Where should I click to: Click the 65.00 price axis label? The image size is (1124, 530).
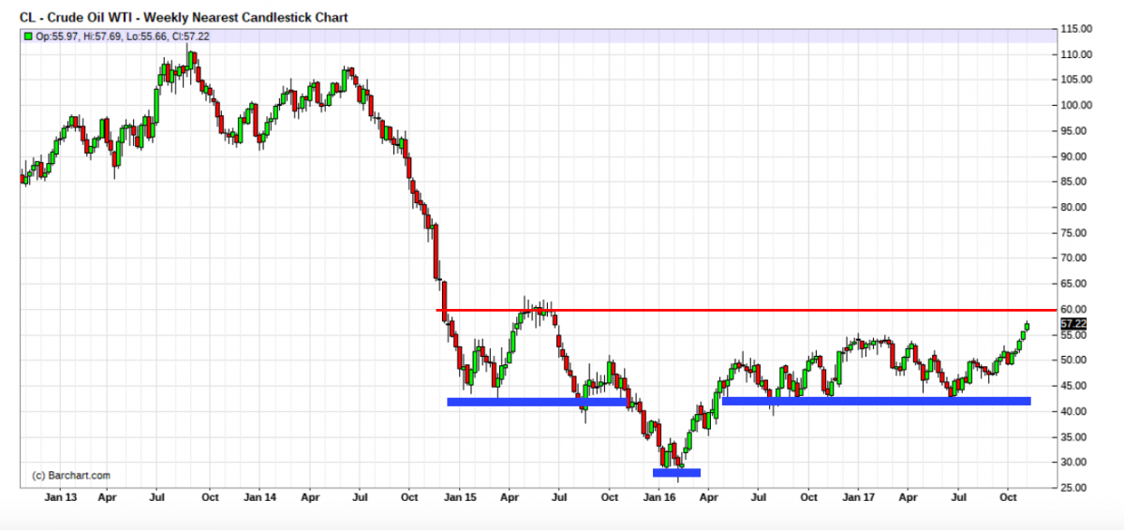click(1073, 284)
